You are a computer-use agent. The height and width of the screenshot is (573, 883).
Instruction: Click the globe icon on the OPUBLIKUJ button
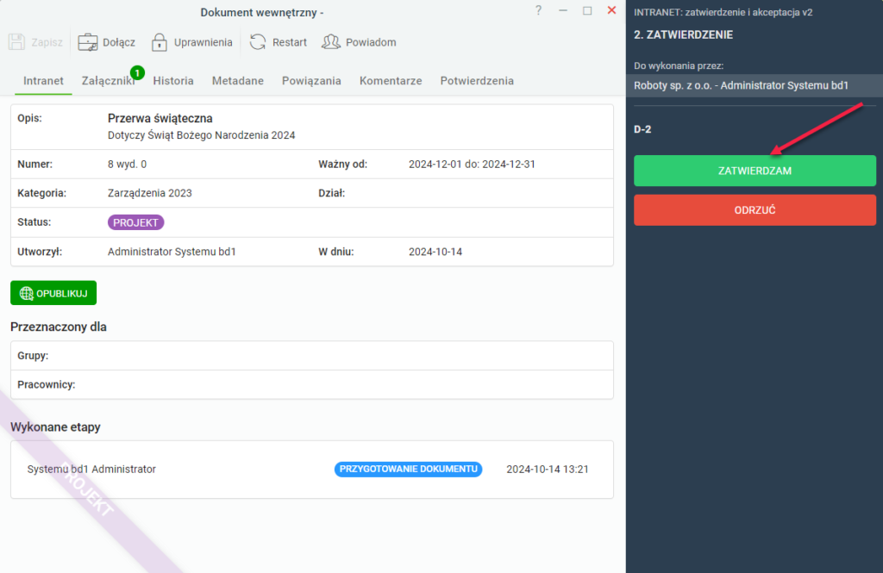(x=26, y=293)
